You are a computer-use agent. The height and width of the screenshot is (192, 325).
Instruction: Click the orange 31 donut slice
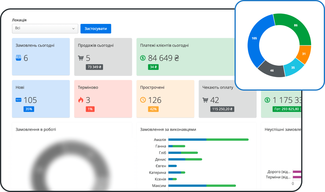click(304, 54)
